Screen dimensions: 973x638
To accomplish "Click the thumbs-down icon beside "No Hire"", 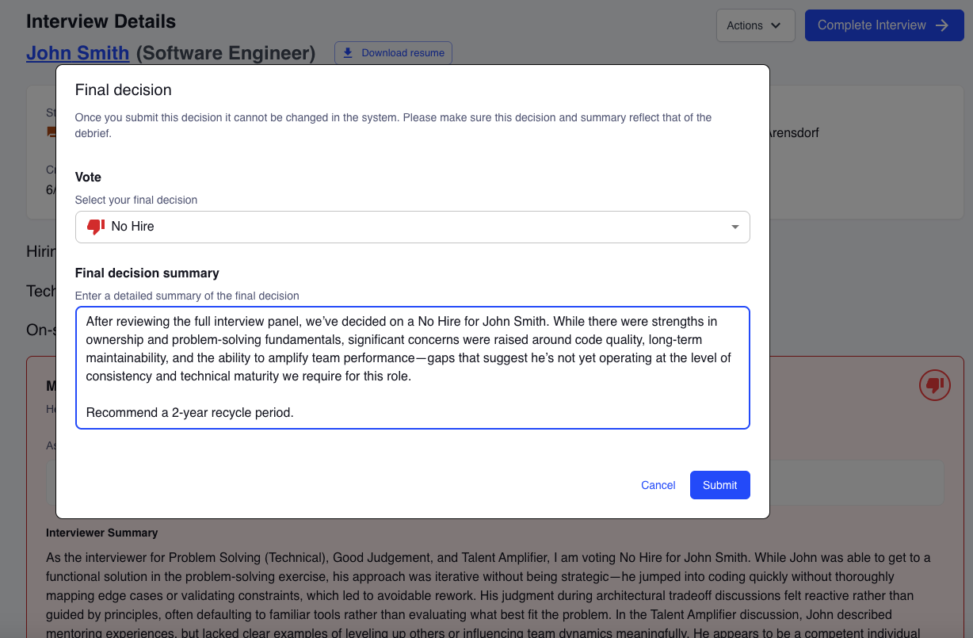I will 95,227.
